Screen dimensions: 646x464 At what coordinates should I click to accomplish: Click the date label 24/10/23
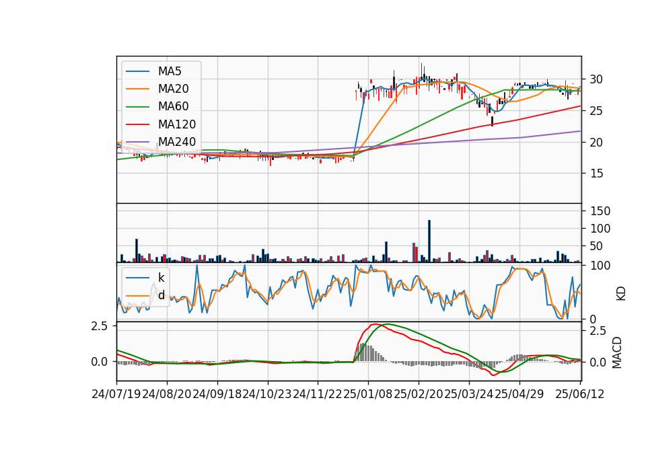click(267, 394)
